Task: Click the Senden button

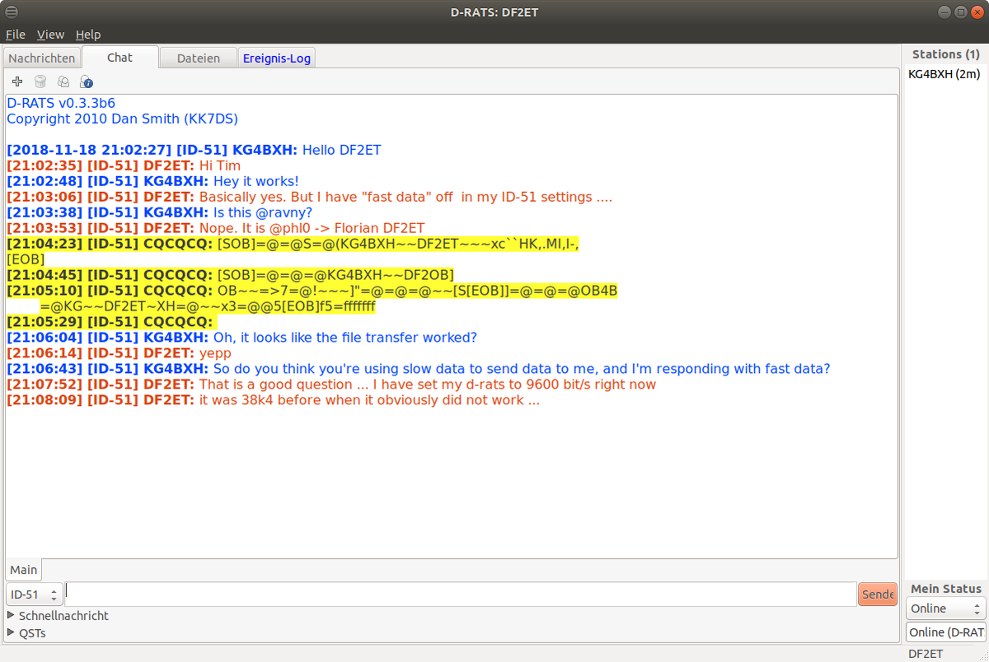Action: (x=878, y=594)
